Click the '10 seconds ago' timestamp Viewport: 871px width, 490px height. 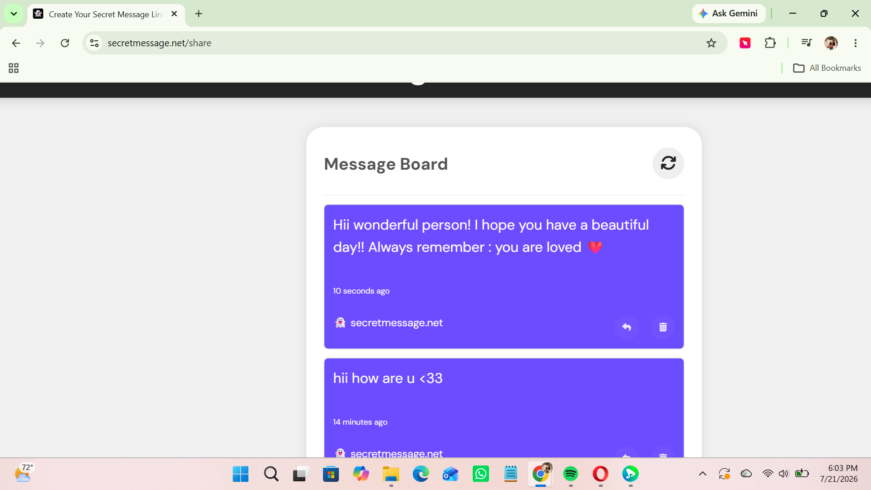(361, 291)
